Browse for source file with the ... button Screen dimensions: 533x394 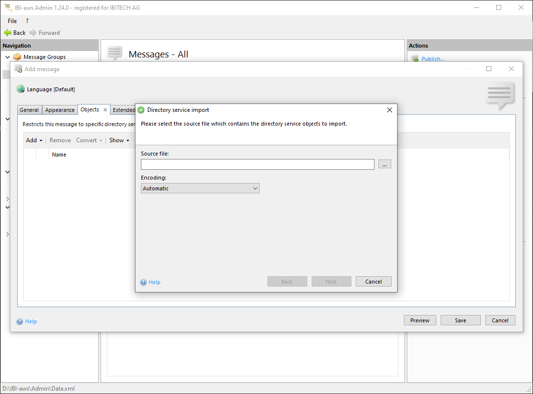(x=384, y=164)
